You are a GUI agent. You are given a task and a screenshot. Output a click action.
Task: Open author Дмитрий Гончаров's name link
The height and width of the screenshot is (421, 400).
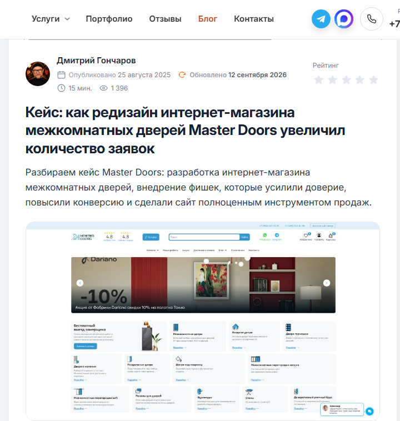point(96,61)
